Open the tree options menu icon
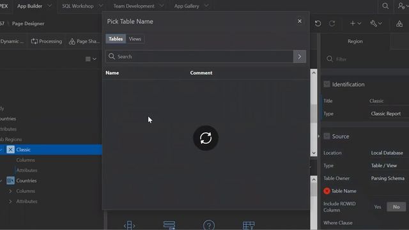Screen dimensions: 409x230 pos(91,59)
